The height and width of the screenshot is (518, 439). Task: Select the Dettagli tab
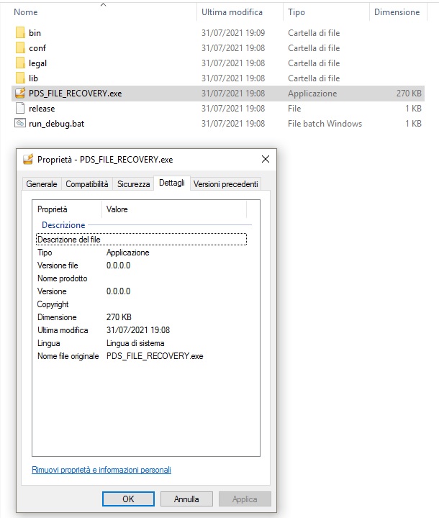click(x=172, y=183)
